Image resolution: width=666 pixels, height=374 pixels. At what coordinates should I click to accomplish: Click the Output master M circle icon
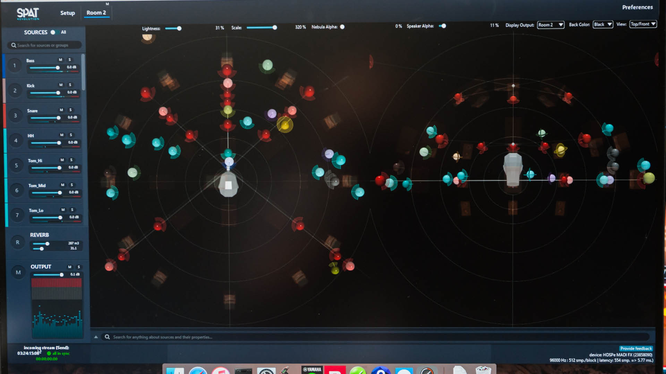pyautogui.click(x=18, y=273)
